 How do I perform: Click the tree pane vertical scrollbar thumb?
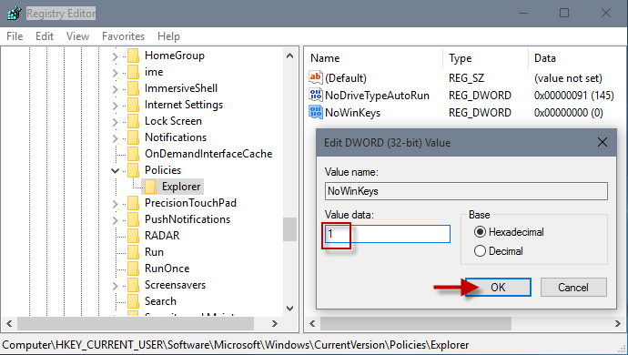[290, 229]
